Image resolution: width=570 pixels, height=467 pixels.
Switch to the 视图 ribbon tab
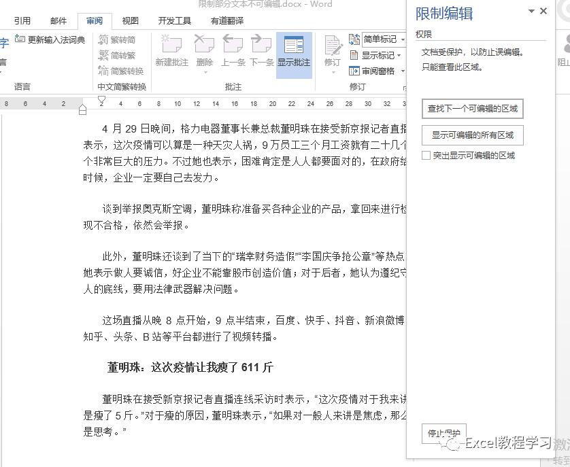point(130,20)
